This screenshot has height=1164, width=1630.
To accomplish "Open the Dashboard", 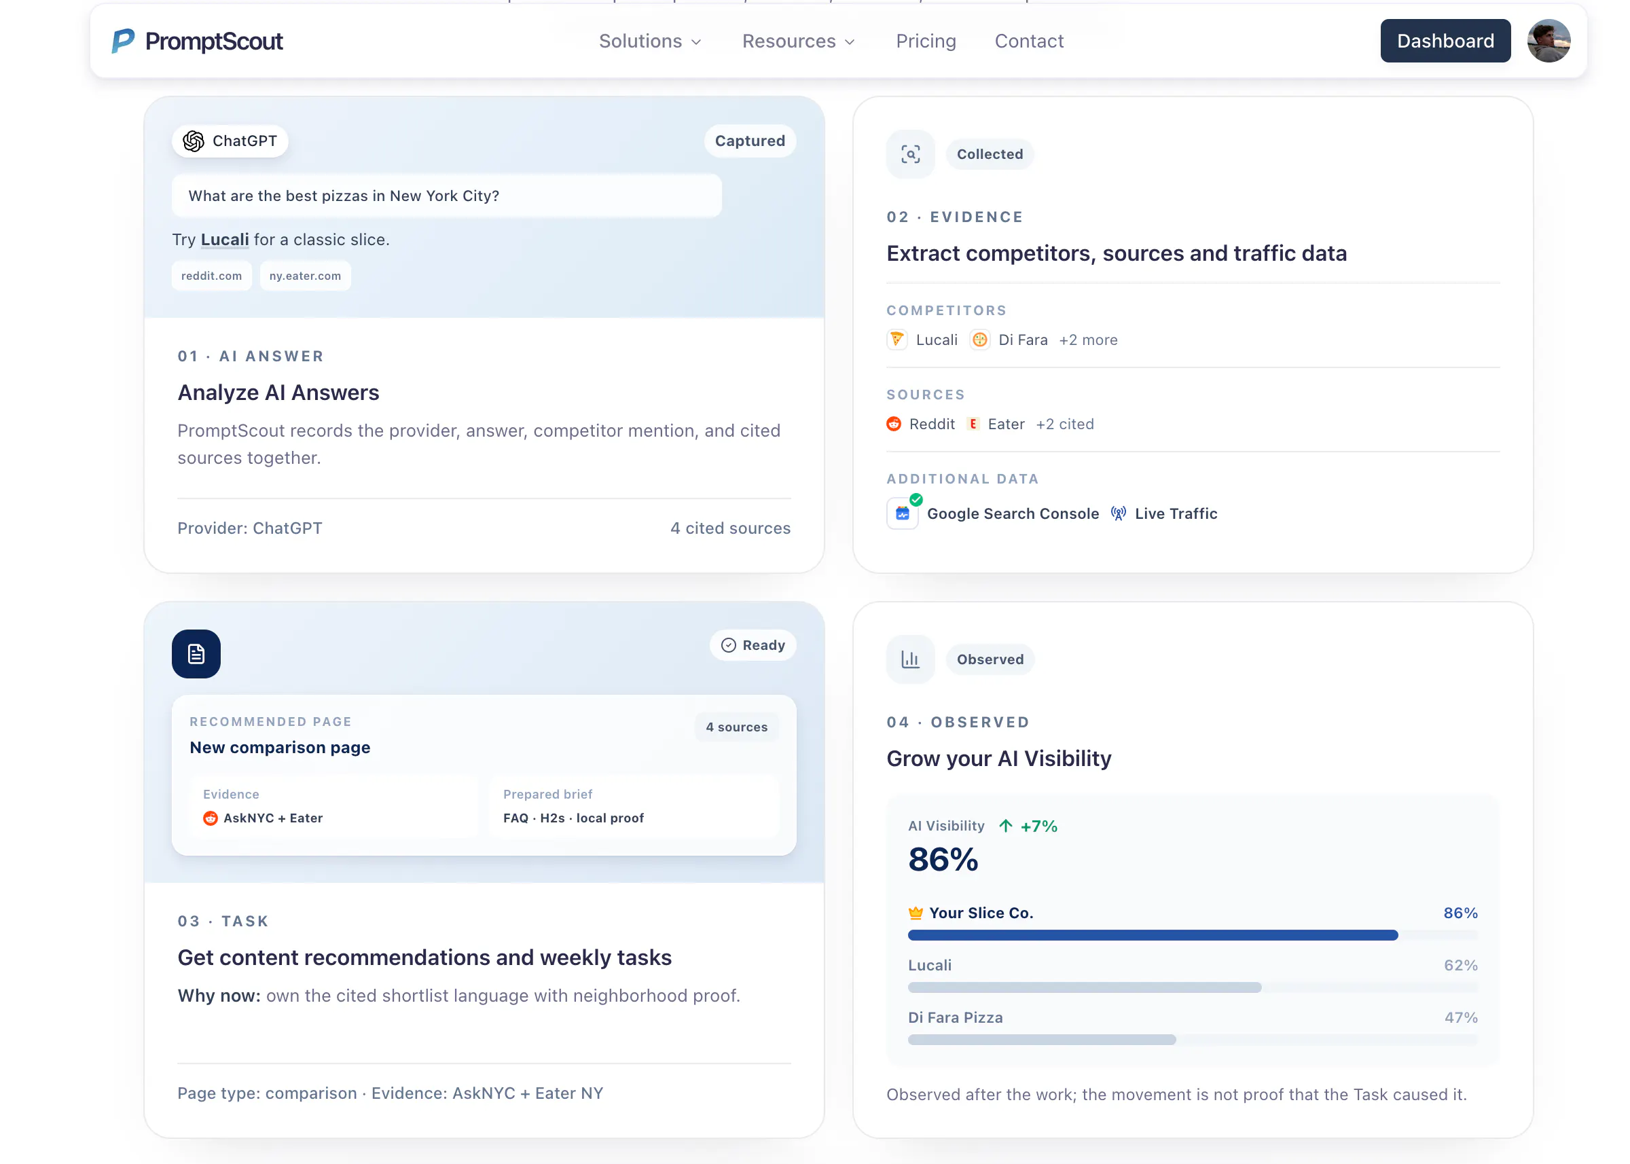I will pyautogui.click(x=1445, y=41).
